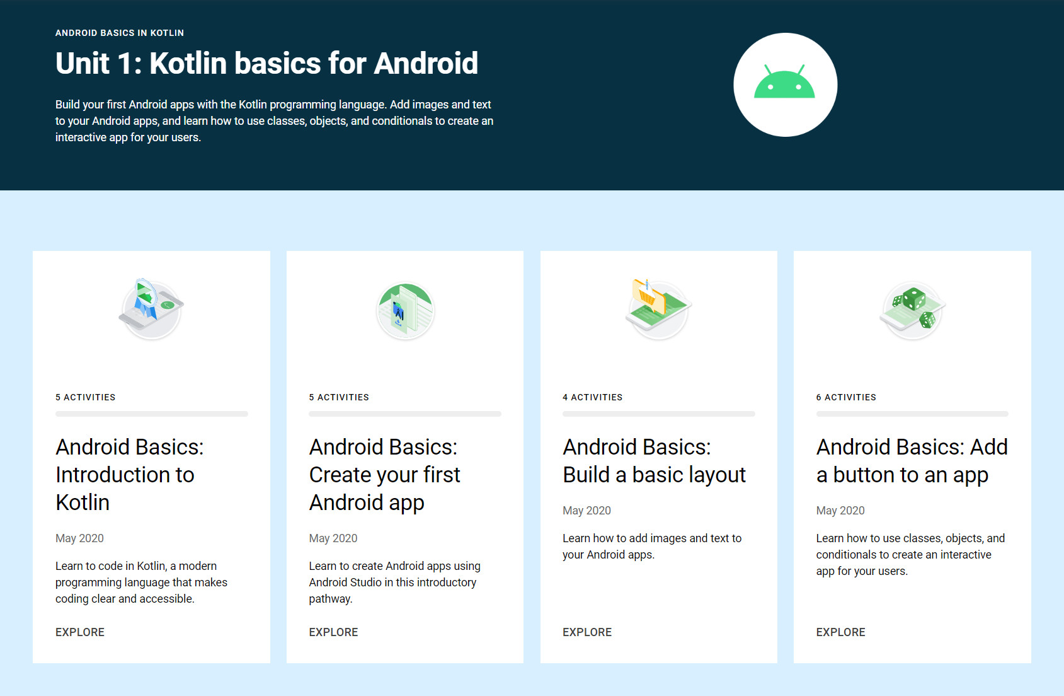Click 'Learn to code in Kotlin' description text

[x=141, y=583]
